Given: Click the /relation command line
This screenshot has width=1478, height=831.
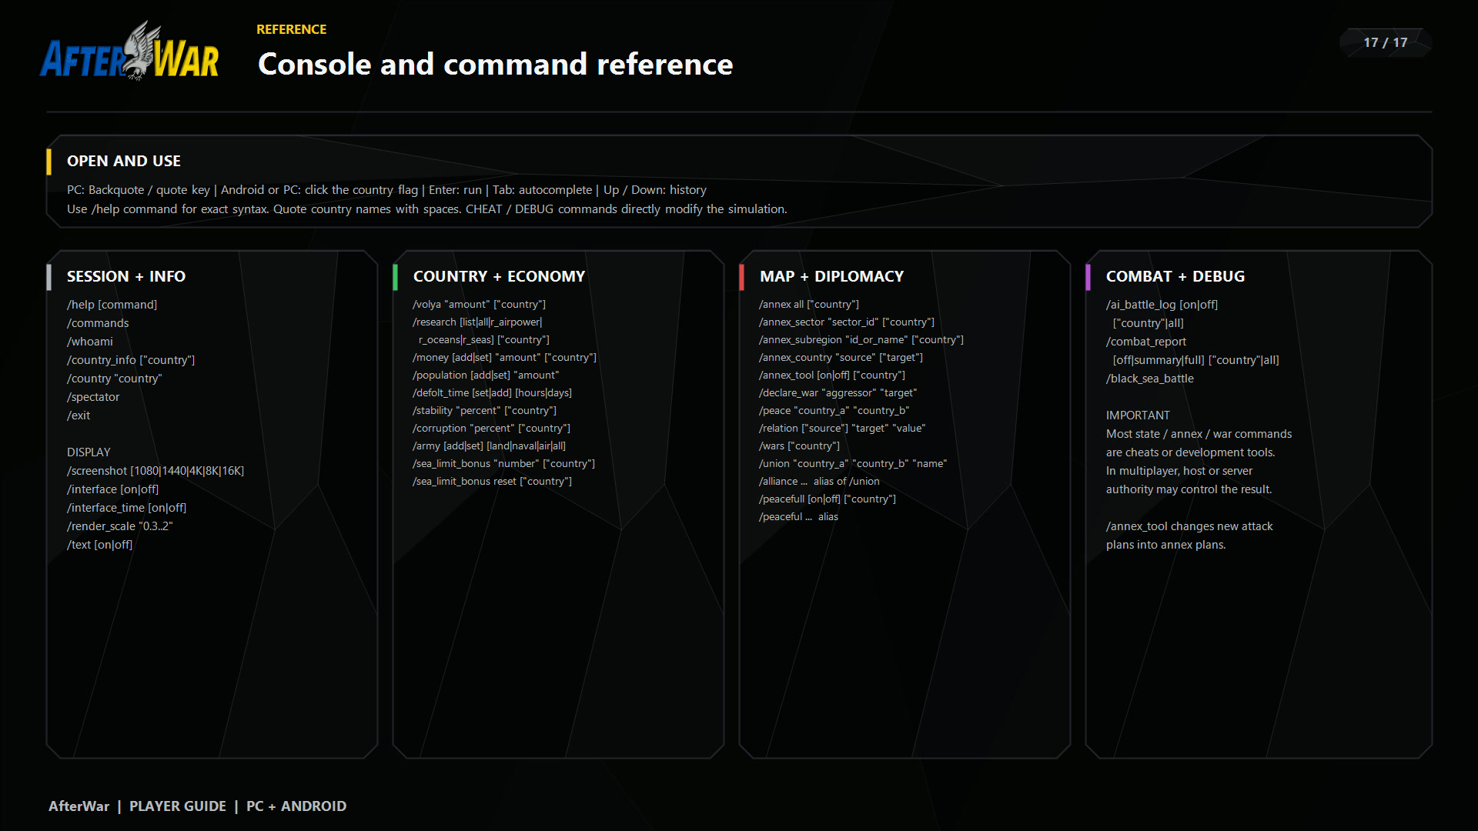Looking at the screenshot, I should point(842,429).
